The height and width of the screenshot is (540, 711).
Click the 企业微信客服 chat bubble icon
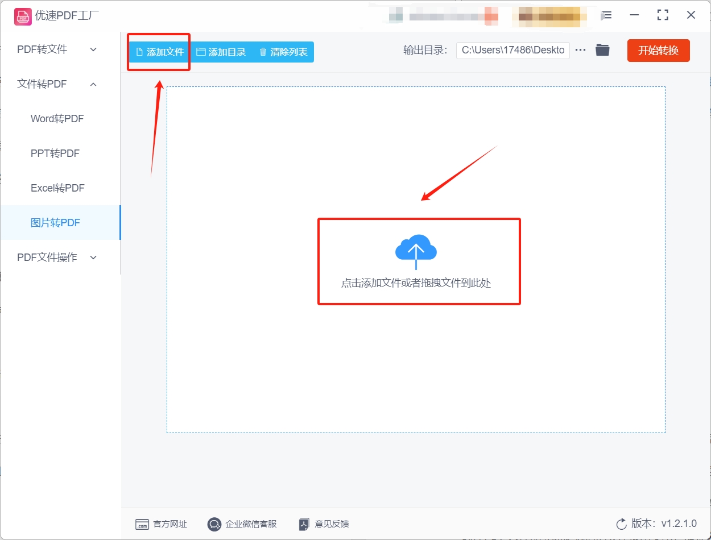coord(214,524)
